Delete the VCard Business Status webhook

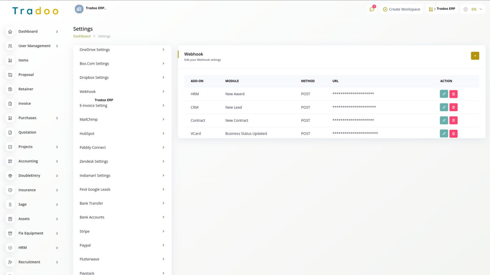click(454, 134)
